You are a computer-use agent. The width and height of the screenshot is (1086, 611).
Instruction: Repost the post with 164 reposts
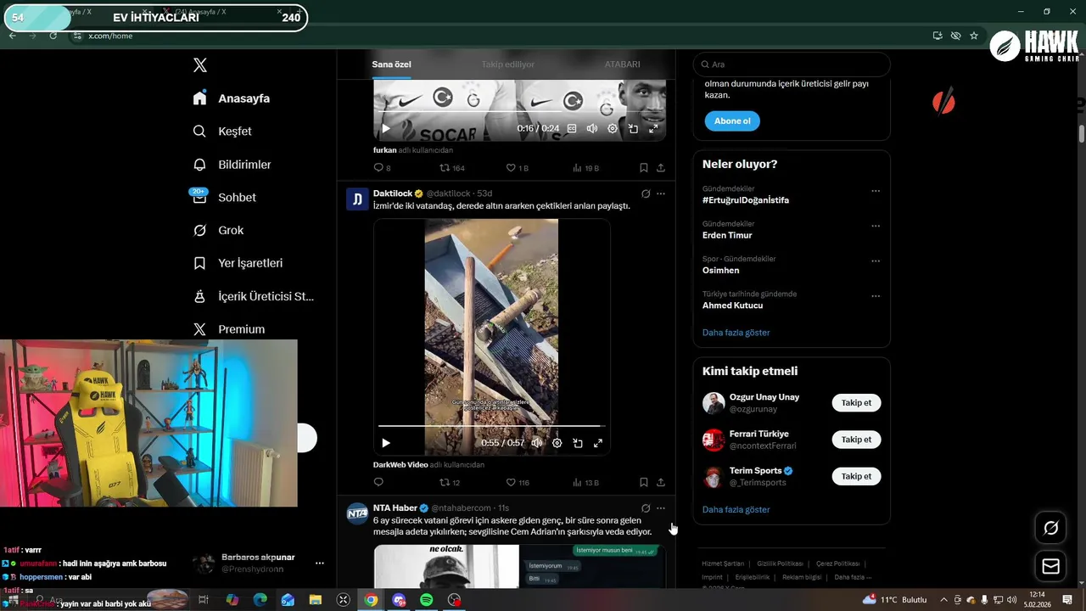452,168
